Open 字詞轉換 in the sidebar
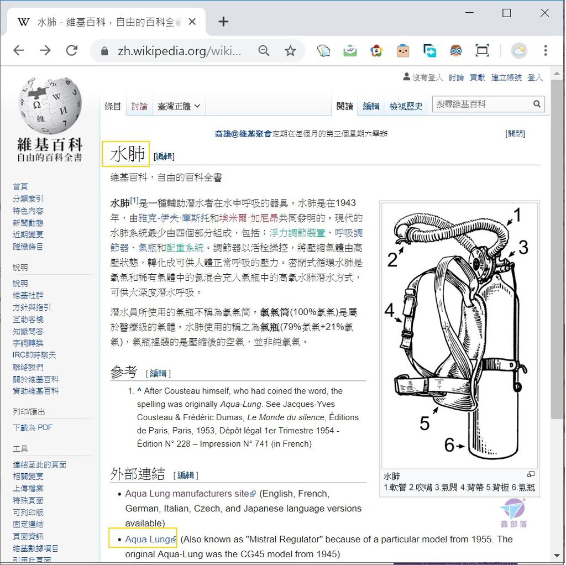Viewport: 566px width, 565px height. (28, 343)
